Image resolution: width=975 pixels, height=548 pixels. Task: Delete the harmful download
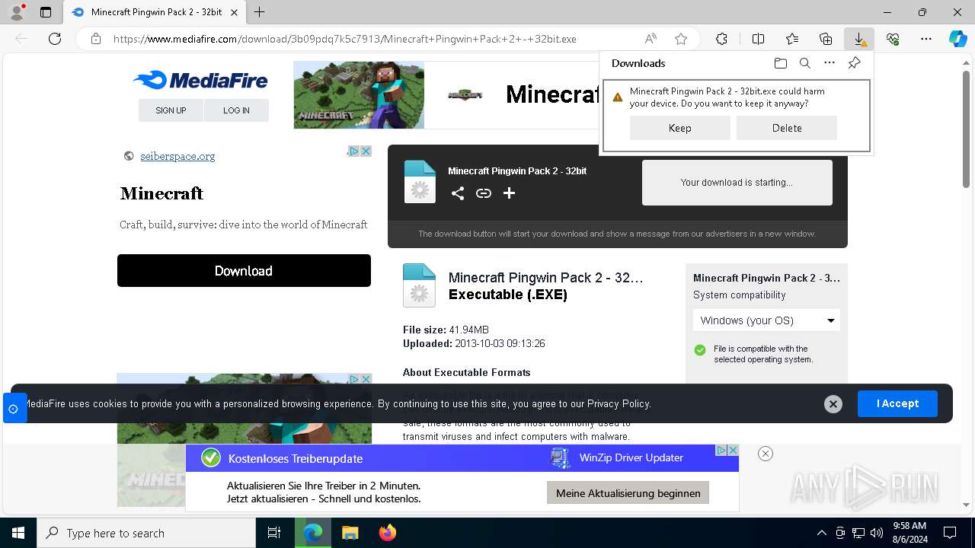click(x=787, y=128)
